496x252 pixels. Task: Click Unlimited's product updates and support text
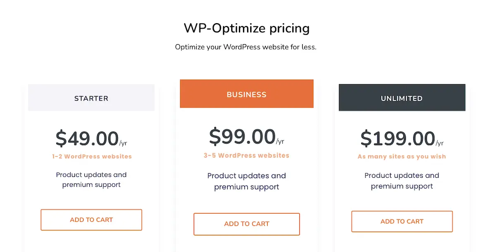[x=402, y=181]
